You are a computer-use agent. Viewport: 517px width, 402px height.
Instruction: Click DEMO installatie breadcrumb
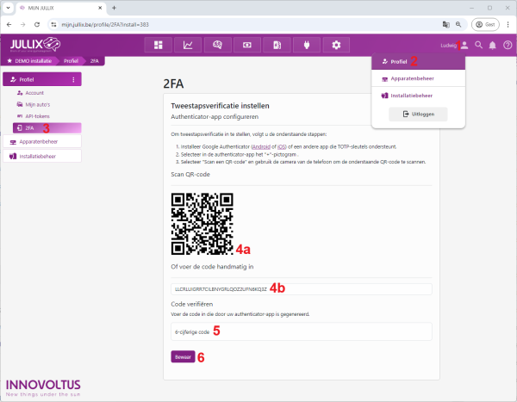click(33, 61)
